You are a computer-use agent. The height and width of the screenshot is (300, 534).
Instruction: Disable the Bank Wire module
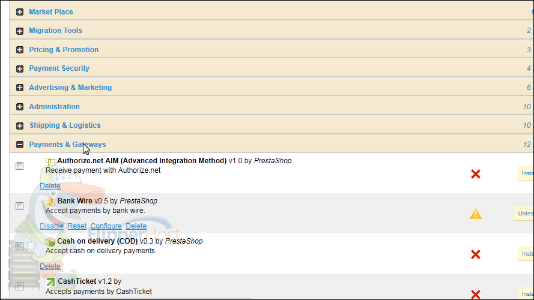(52, 226)
